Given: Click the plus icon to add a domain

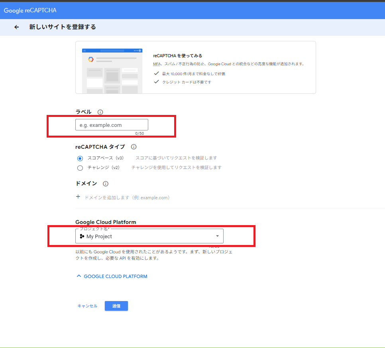Looking at the screenshot, I should (78, 197).
